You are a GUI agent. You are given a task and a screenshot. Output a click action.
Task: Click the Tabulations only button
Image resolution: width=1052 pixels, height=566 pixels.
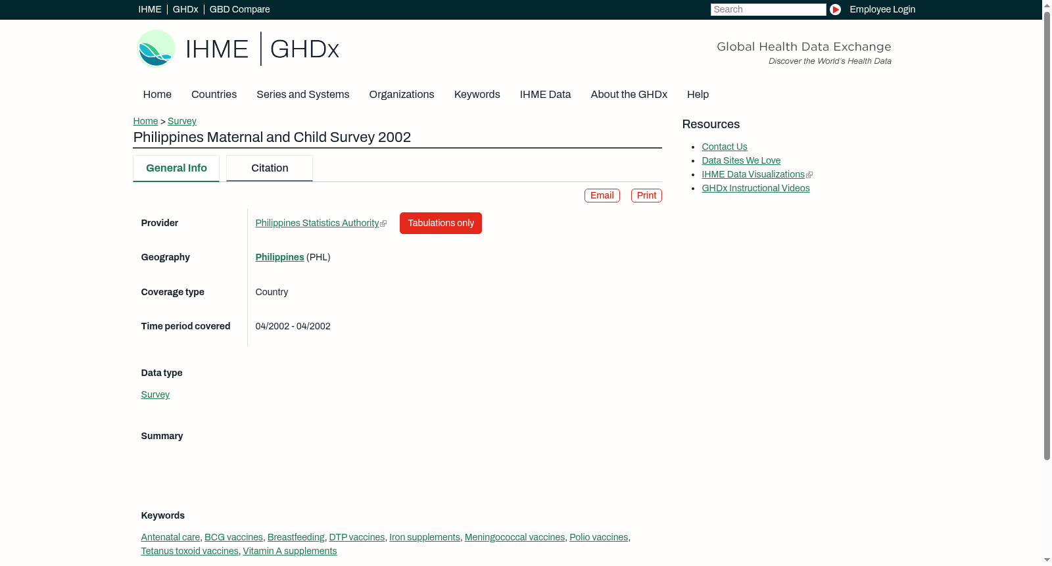click(x=441, y=223)
